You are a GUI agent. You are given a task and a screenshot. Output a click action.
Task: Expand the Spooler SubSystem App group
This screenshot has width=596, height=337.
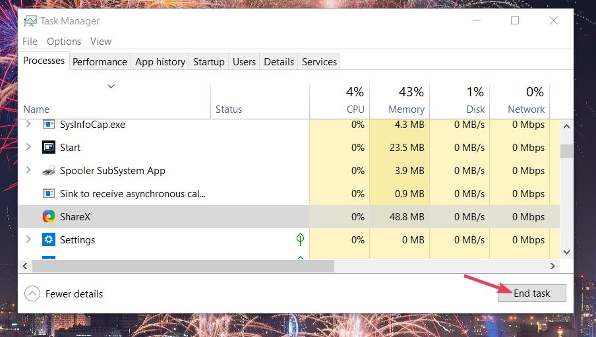(28, 170)
